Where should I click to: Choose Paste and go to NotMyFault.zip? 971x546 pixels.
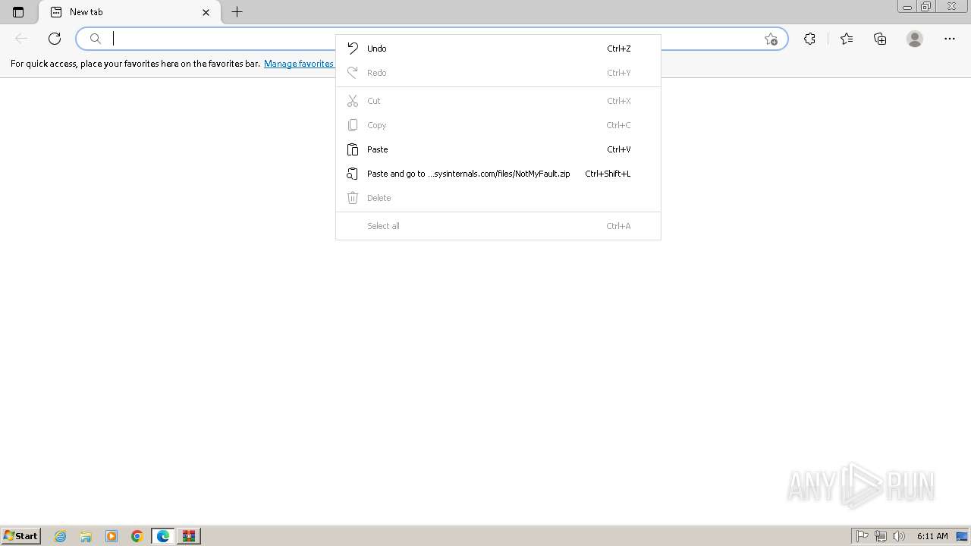click(x=498, y=174)
